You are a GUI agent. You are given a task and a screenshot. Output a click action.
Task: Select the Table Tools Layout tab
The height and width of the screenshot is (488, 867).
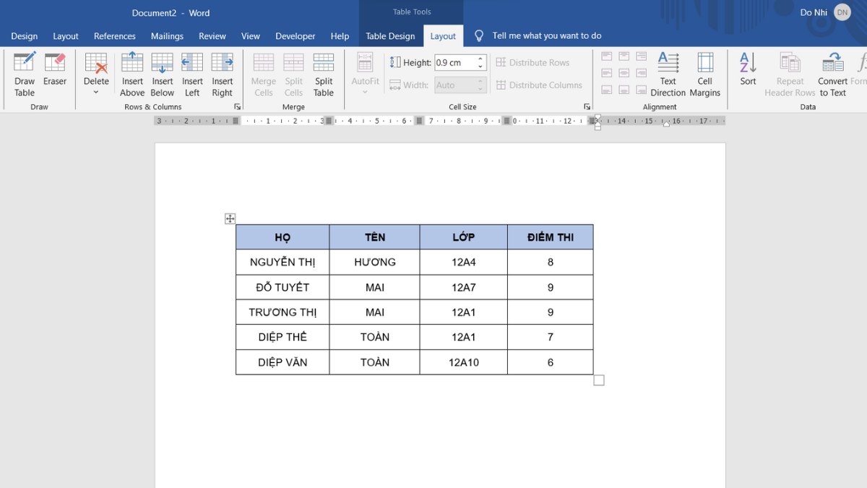443,36
